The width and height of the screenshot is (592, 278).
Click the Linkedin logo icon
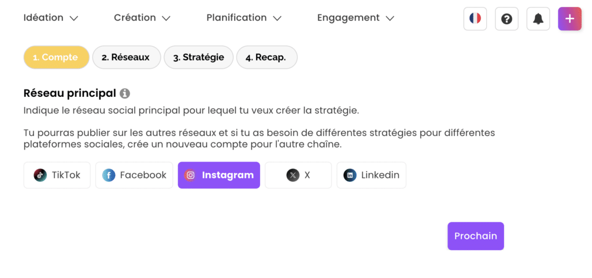coord(350,175)
